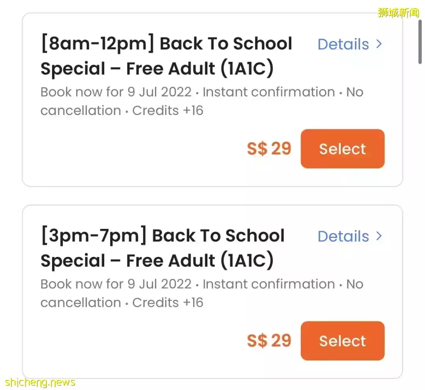Click the 'No cancellation' text in the 3pm-7pm card
Viewport: 425px width, 390px height.
tap(81, 303)
